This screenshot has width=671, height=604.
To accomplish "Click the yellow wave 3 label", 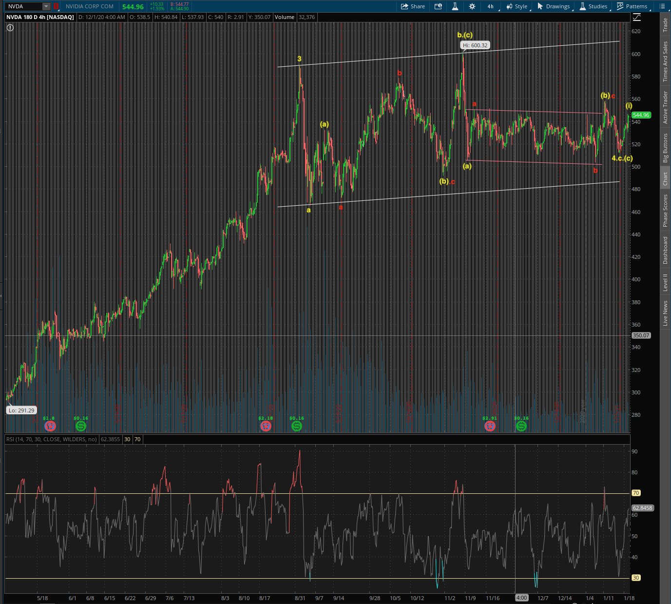I will 299,58.
